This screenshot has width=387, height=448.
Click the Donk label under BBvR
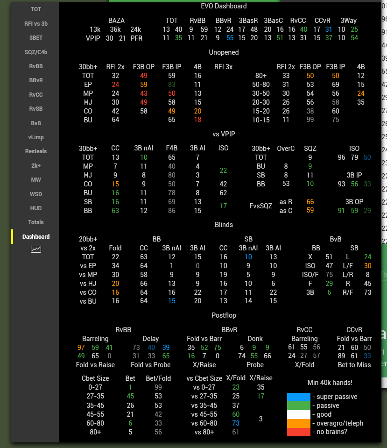click(x=255, y=339)
